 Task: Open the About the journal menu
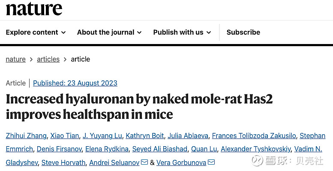[109, 32]
